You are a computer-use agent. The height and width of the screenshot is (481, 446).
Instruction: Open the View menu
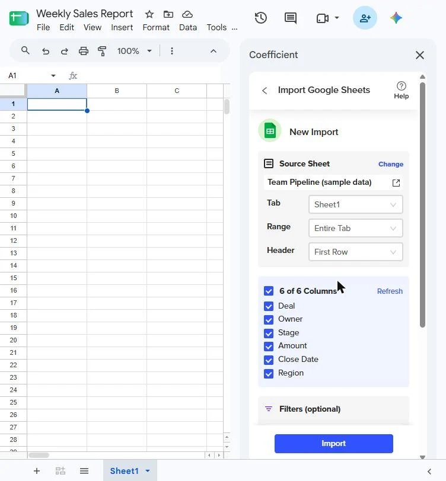[x=93, y=28]
